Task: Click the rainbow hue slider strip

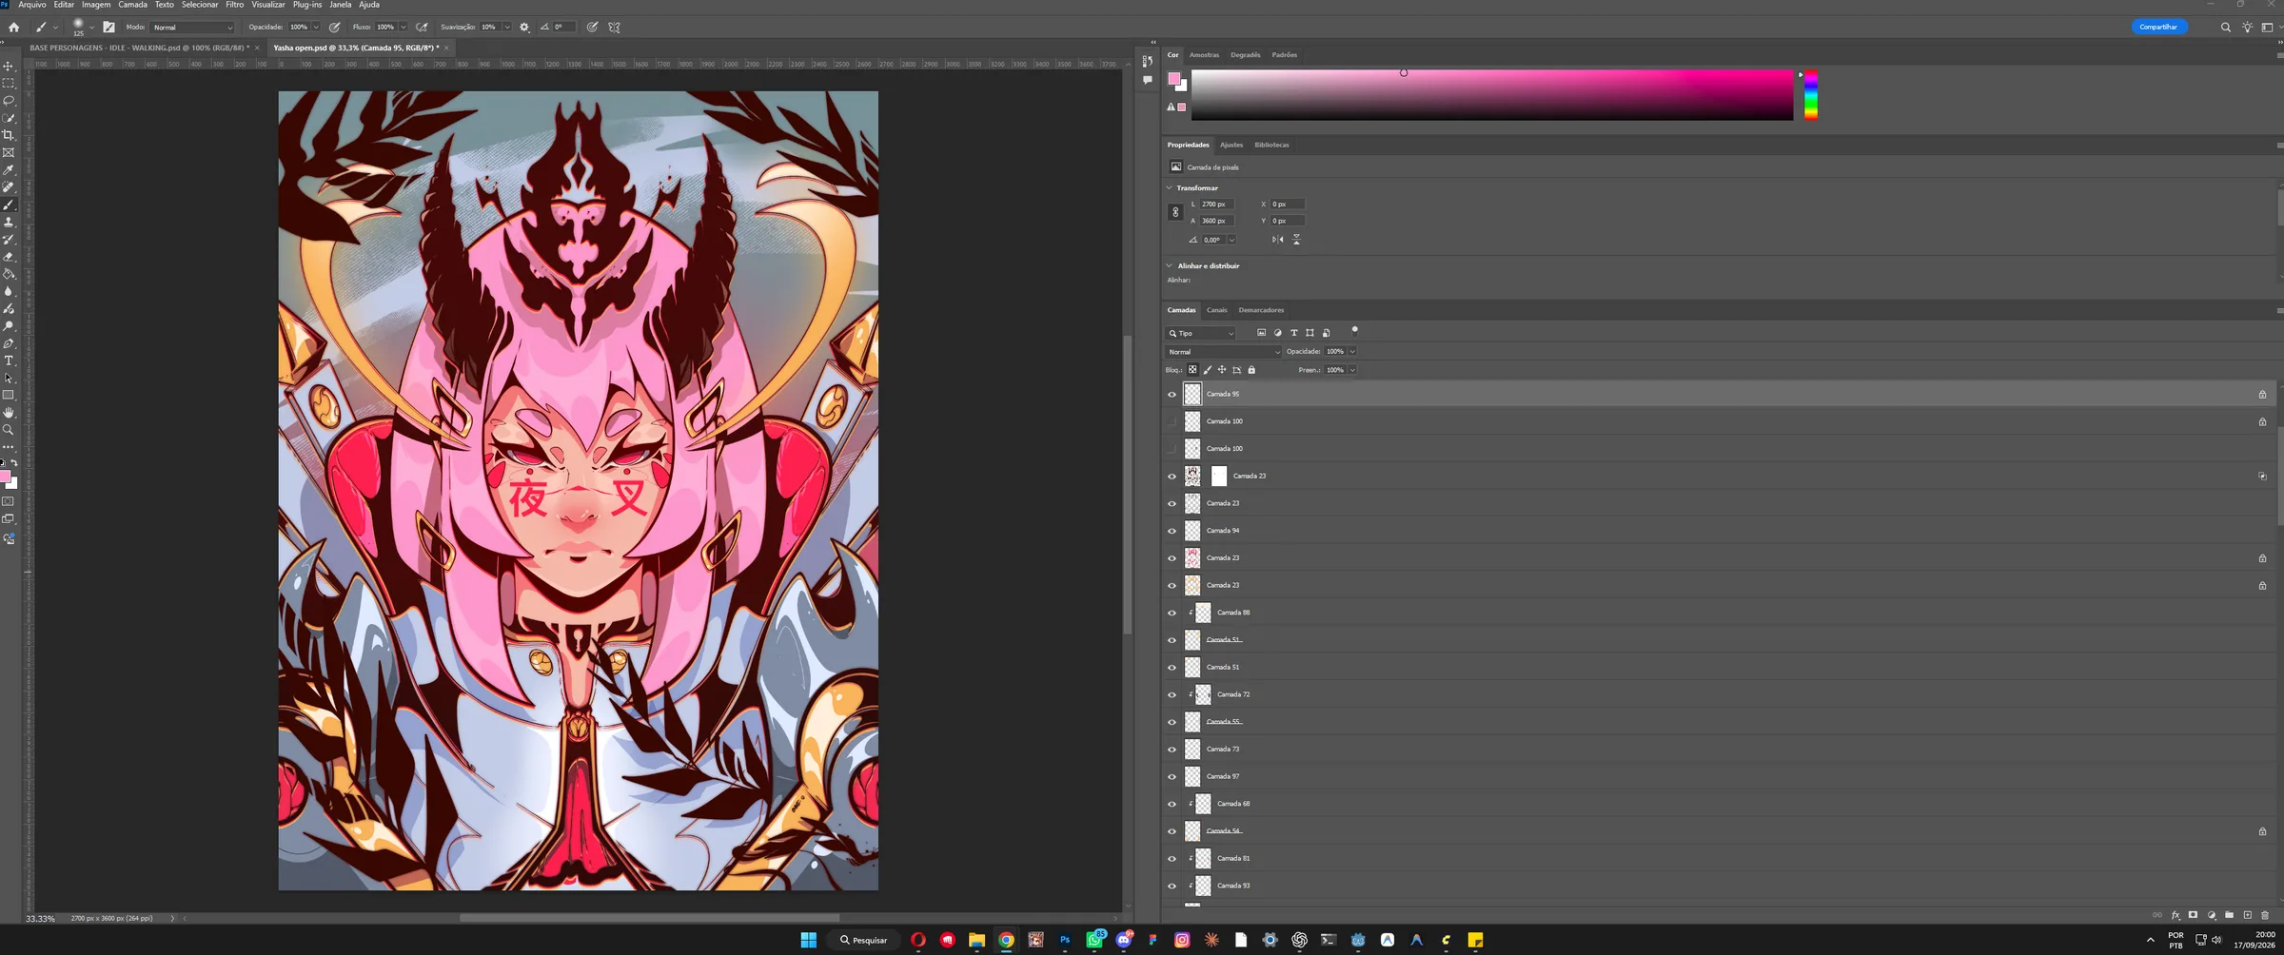Action: 1811,94
